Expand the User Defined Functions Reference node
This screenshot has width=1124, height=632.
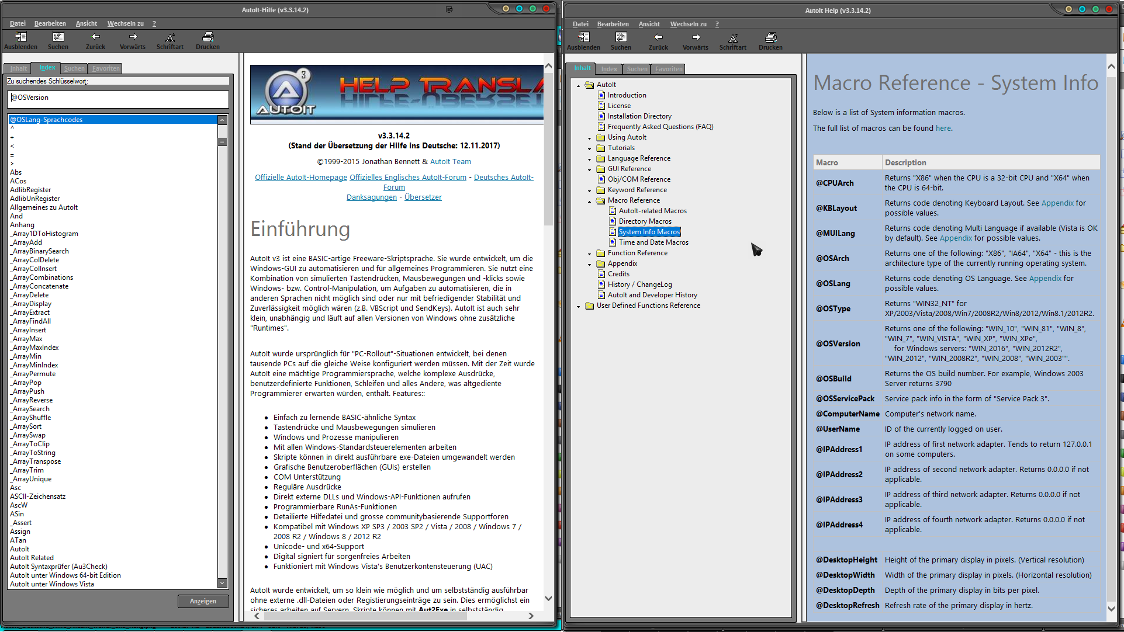click(x=578, y=306)
